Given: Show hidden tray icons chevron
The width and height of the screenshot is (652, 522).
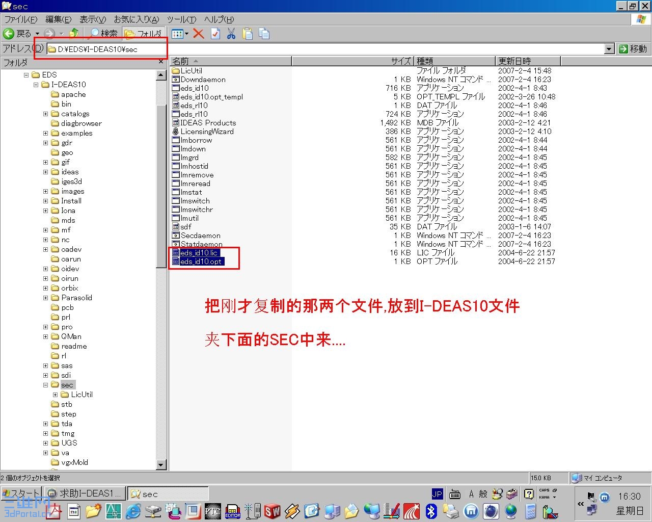Looking at the screenshot, I should 580,504.
